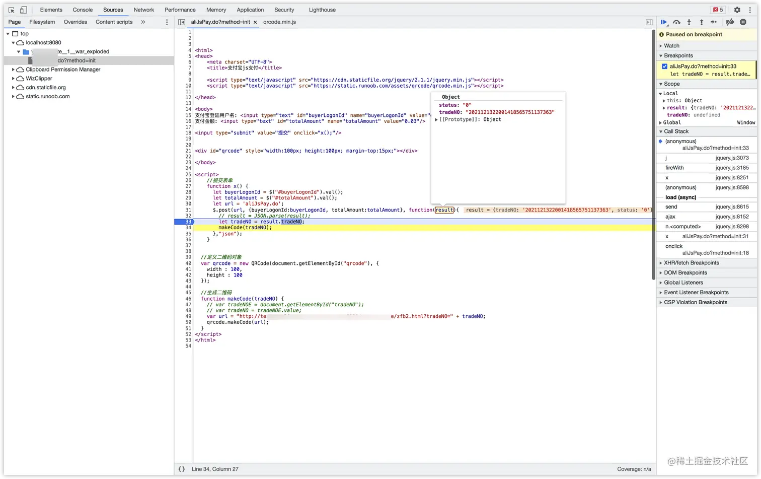Switch to the Network panel
Viewport: 761px width, 479px height.
click(x=144, y=10)
